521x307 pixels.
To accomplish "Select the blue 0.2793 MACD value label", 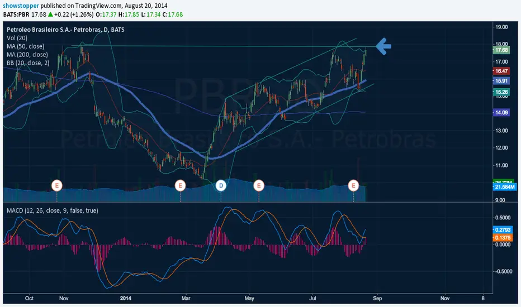I will [503, 229].
